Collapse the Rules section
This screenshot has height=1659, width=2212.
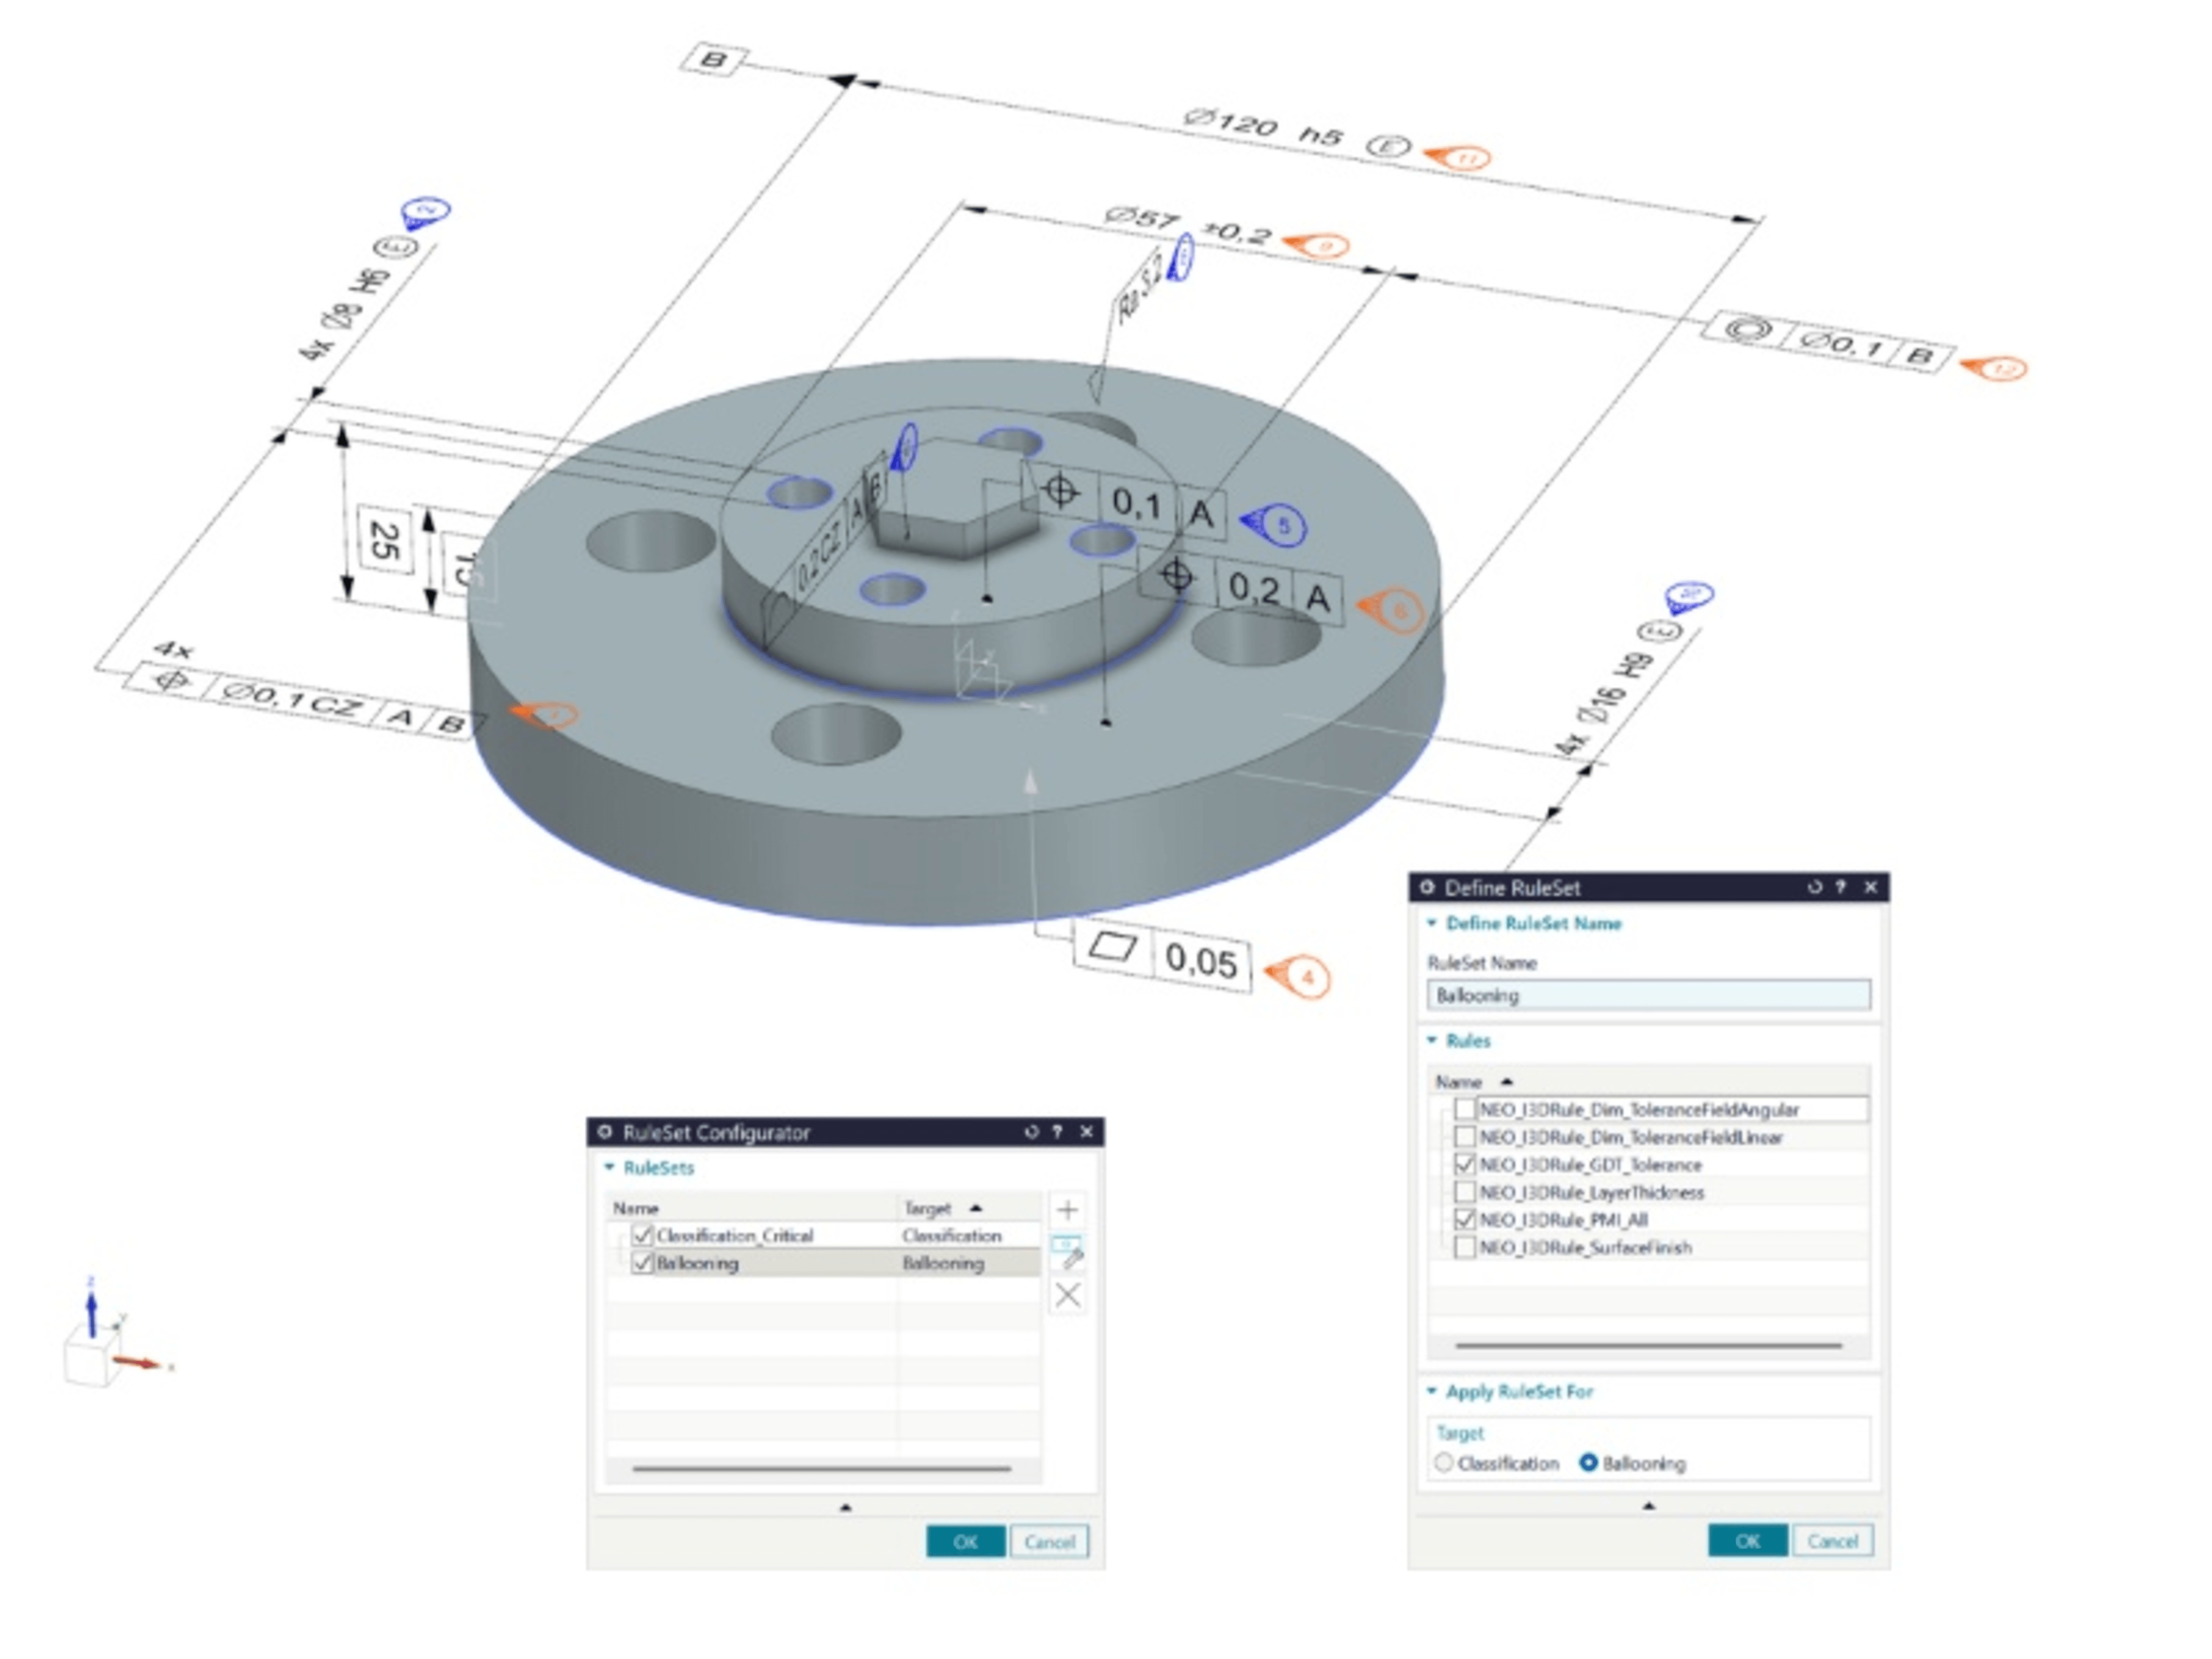[1432, 1041]
